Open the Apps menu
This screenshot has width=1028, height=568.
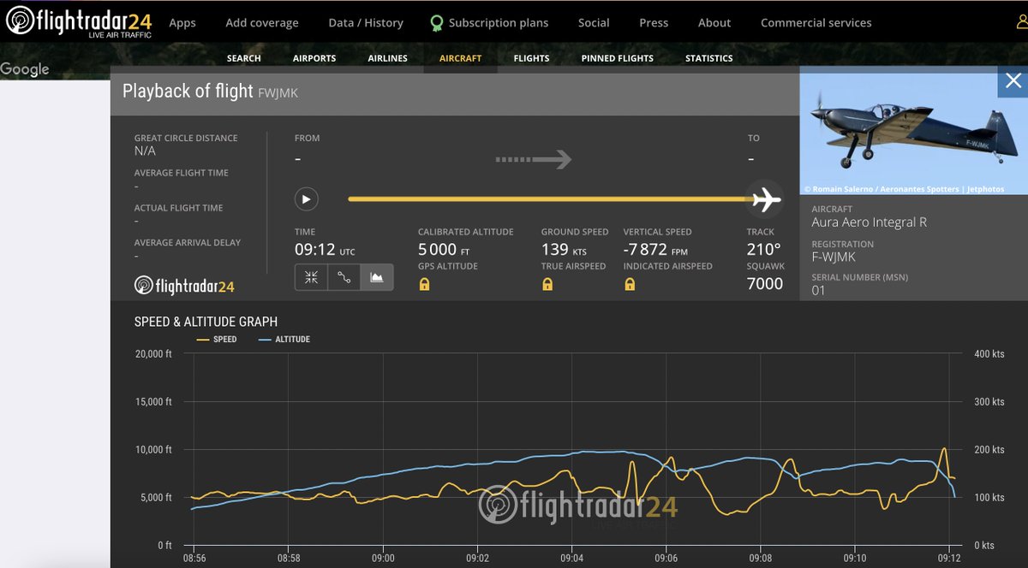[x=182, y=23]
